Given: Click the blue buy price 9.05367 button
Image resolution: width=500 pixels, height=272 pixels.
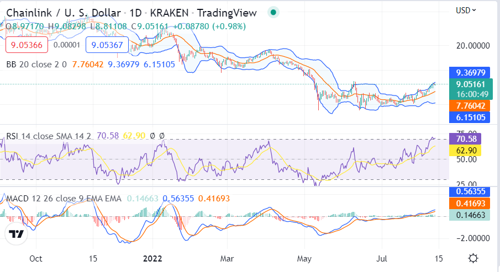Looking at the screenshot, I should point(107,45).
